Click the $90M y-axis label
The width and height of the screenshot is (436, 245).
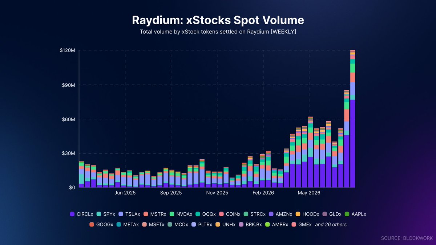68,85
